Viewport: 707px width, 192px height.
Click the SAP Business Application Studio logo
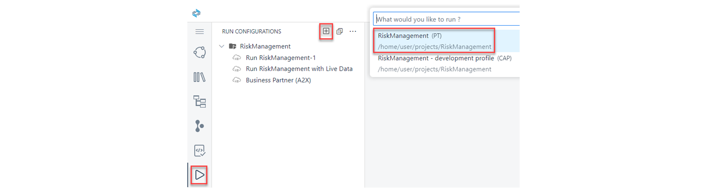coord(197,13)
